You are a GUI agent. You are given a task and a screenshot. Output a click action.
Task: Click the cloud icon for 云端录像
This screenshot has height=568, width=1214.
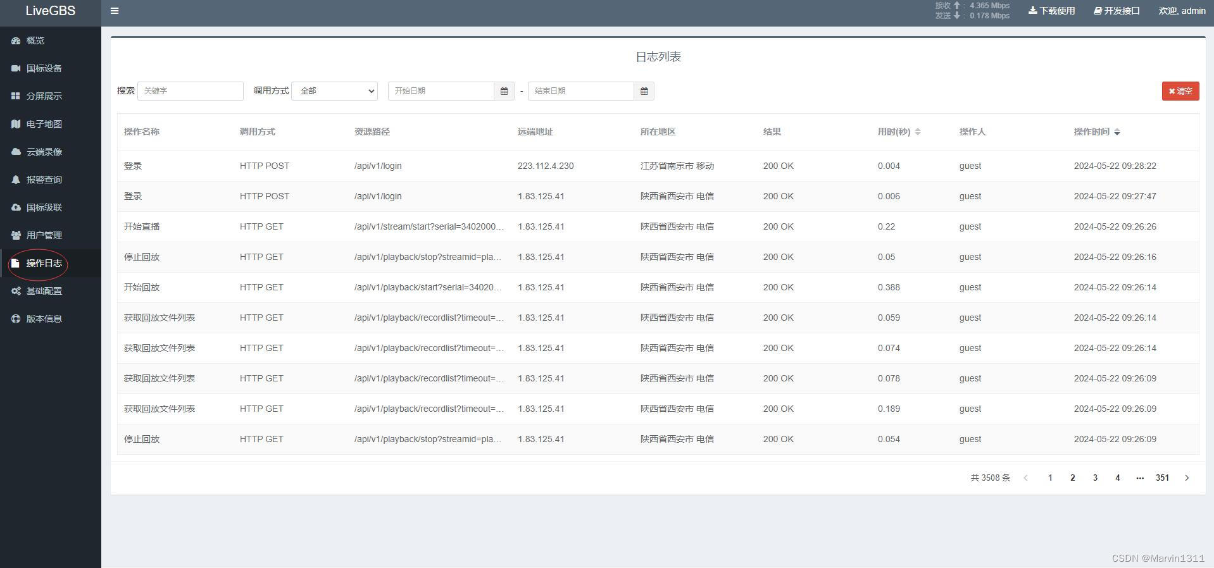(x=16, y=152)
